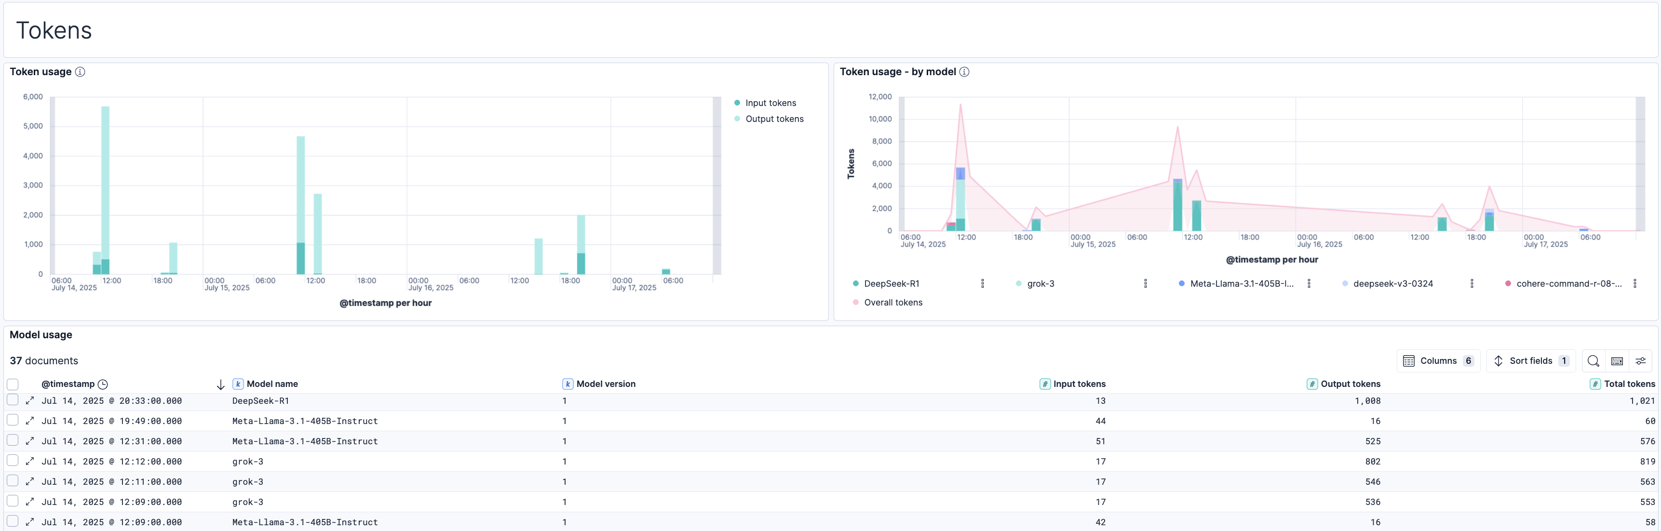Click info icon beside Token usage - by model
1661x531 pixels.
click(964, 71)
